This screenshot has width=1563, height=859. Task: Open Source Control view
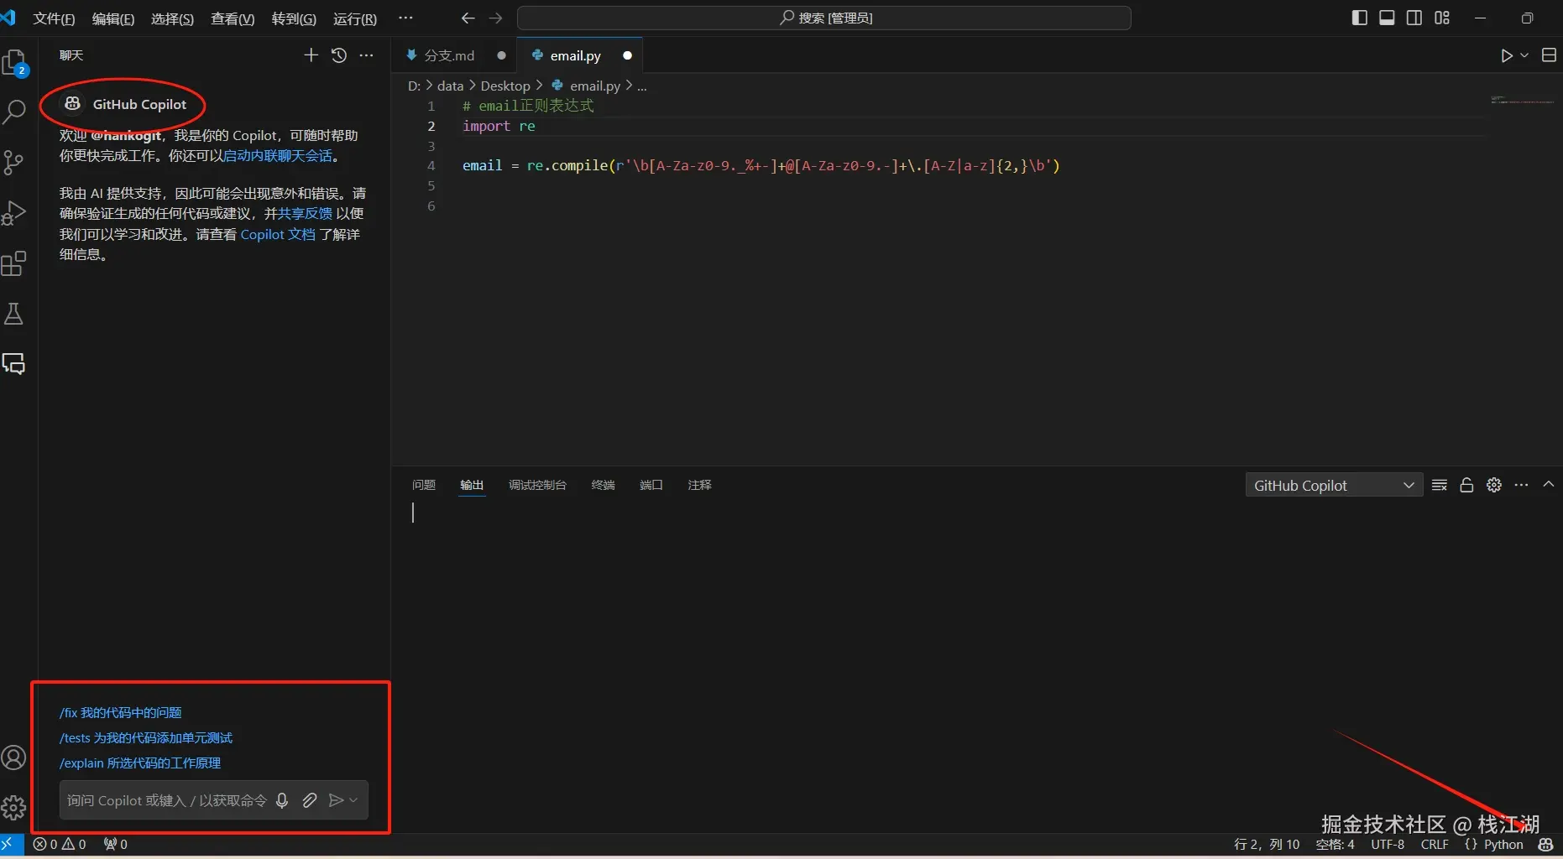coord(14,162)
